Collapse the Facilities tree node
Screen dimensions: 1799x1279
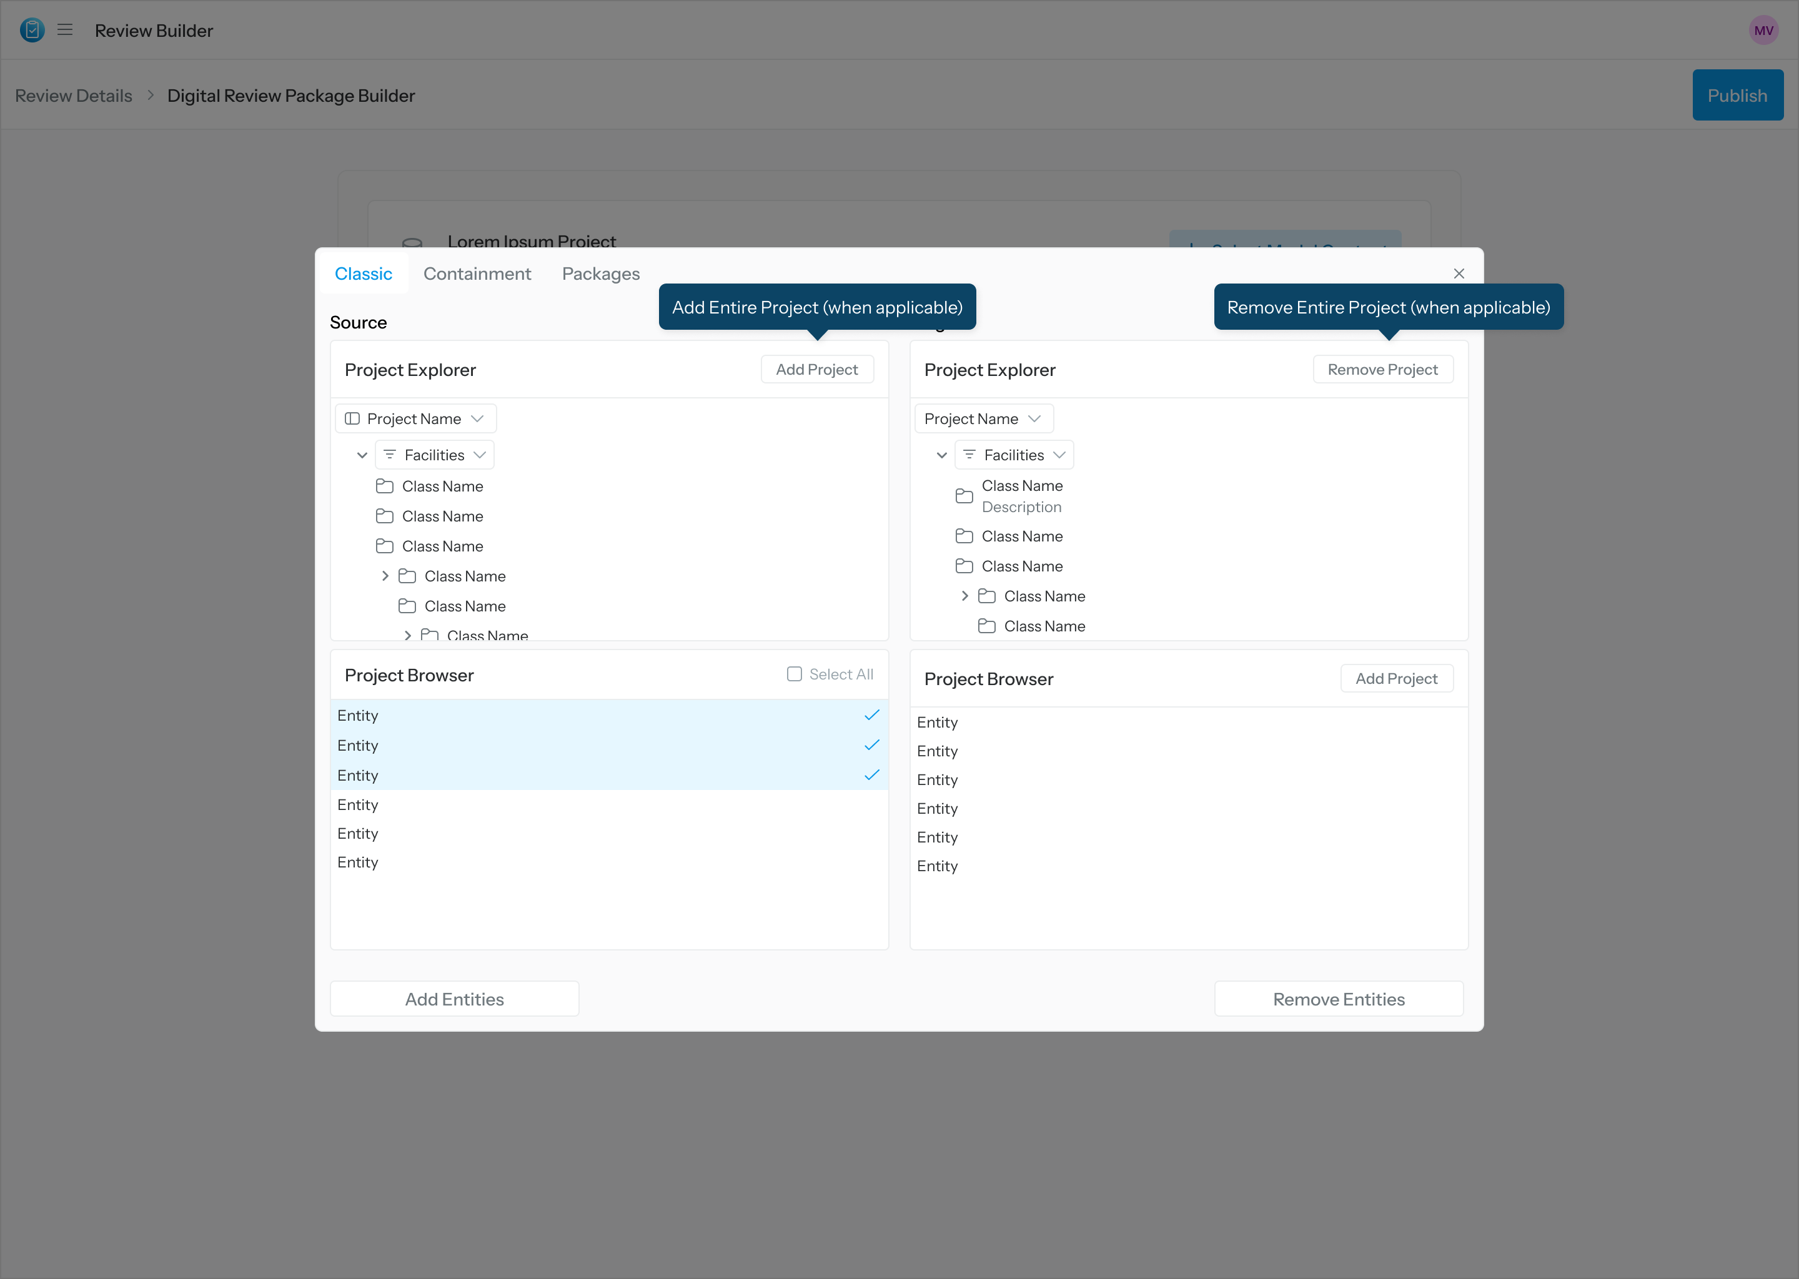click(x=362, y=455)
